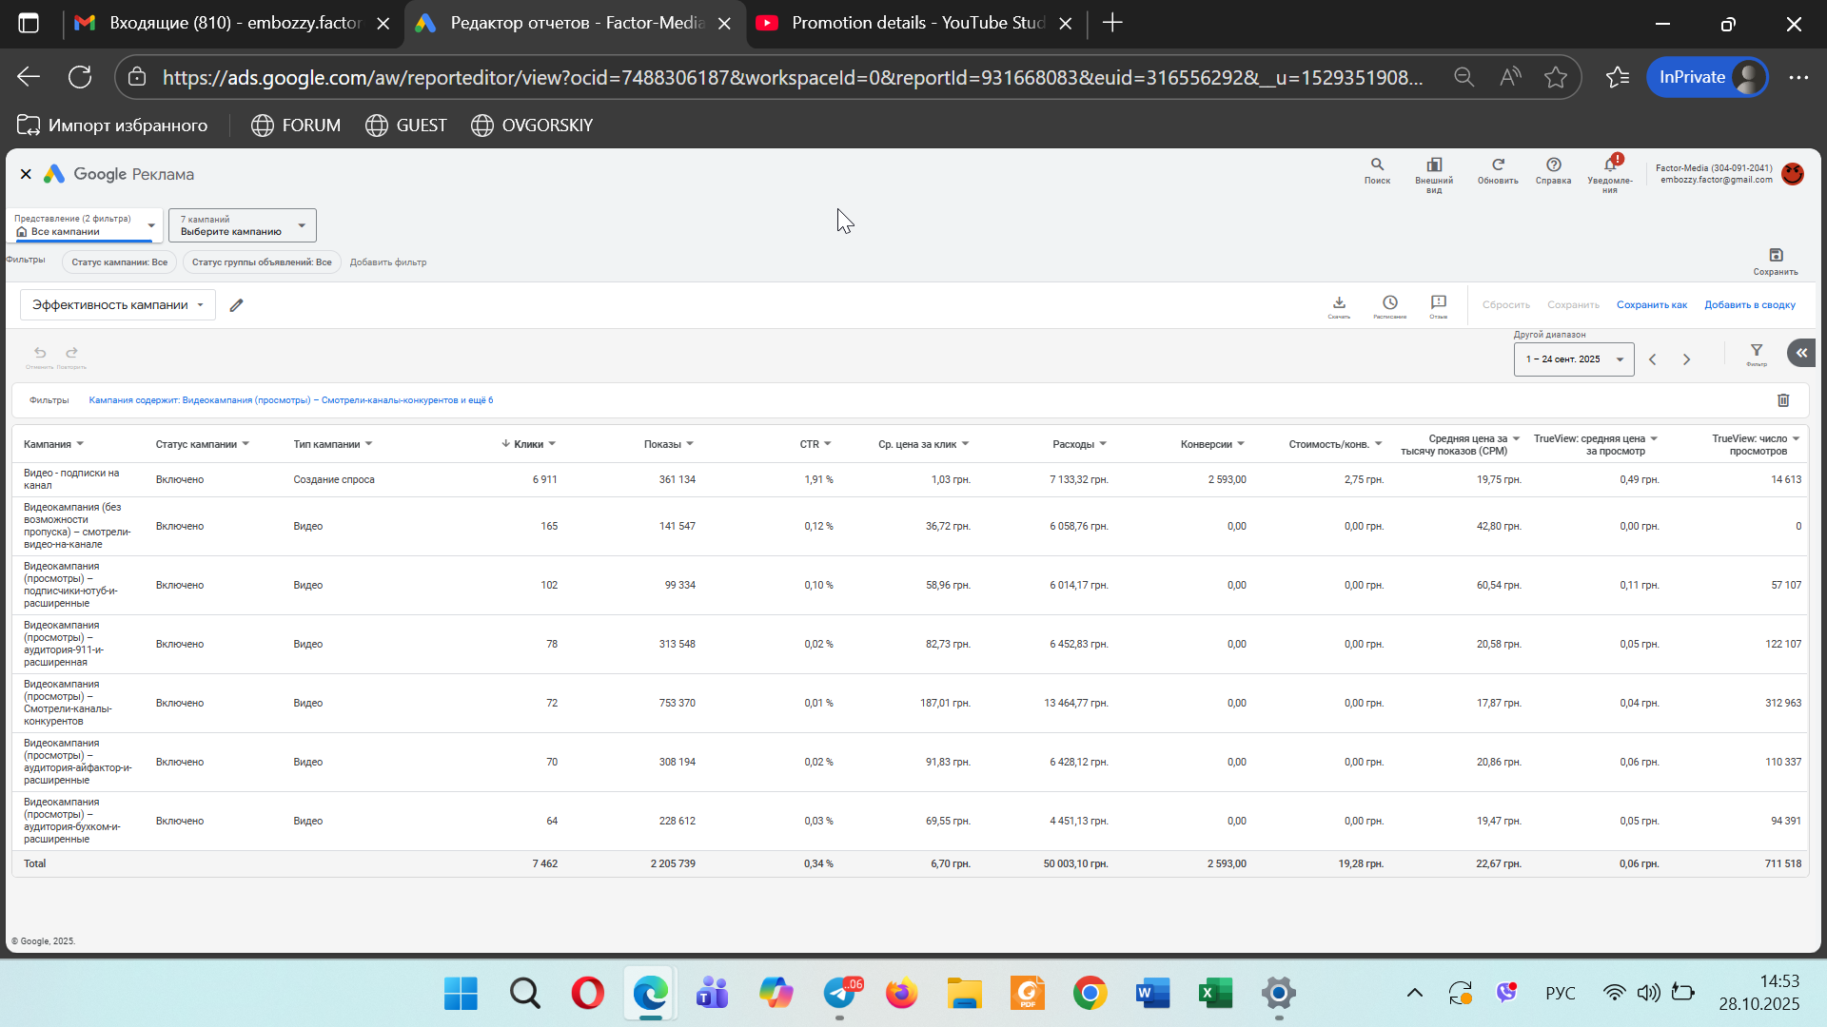
Task: Open Выберите кампанию dropdown
Action: pyautogui.click(x=243, y=226)
